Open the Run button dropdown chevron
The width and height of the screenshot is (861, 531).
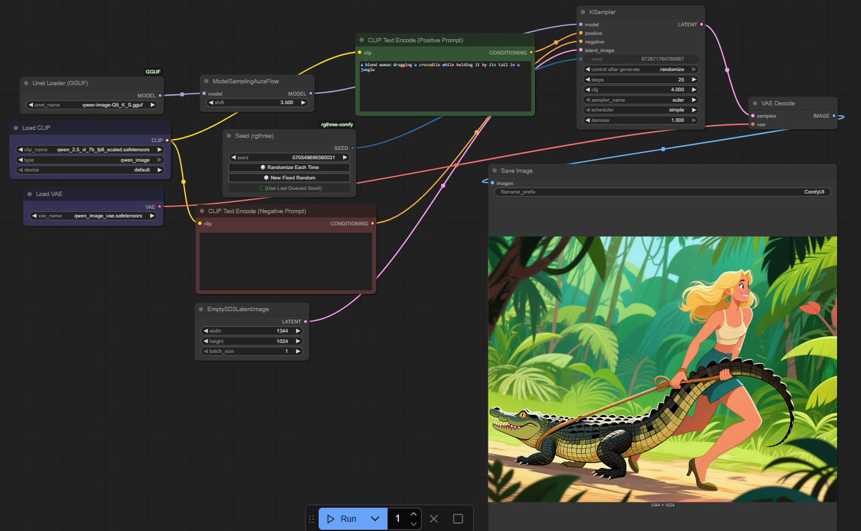pos(375,519)
